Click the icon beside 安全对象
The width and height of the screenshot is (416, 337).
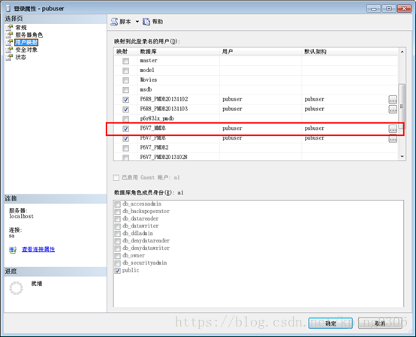coord(9,50)
